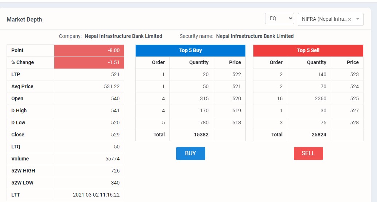
Task: Click the 52W HIGH value 726
Action: [116, 171]
